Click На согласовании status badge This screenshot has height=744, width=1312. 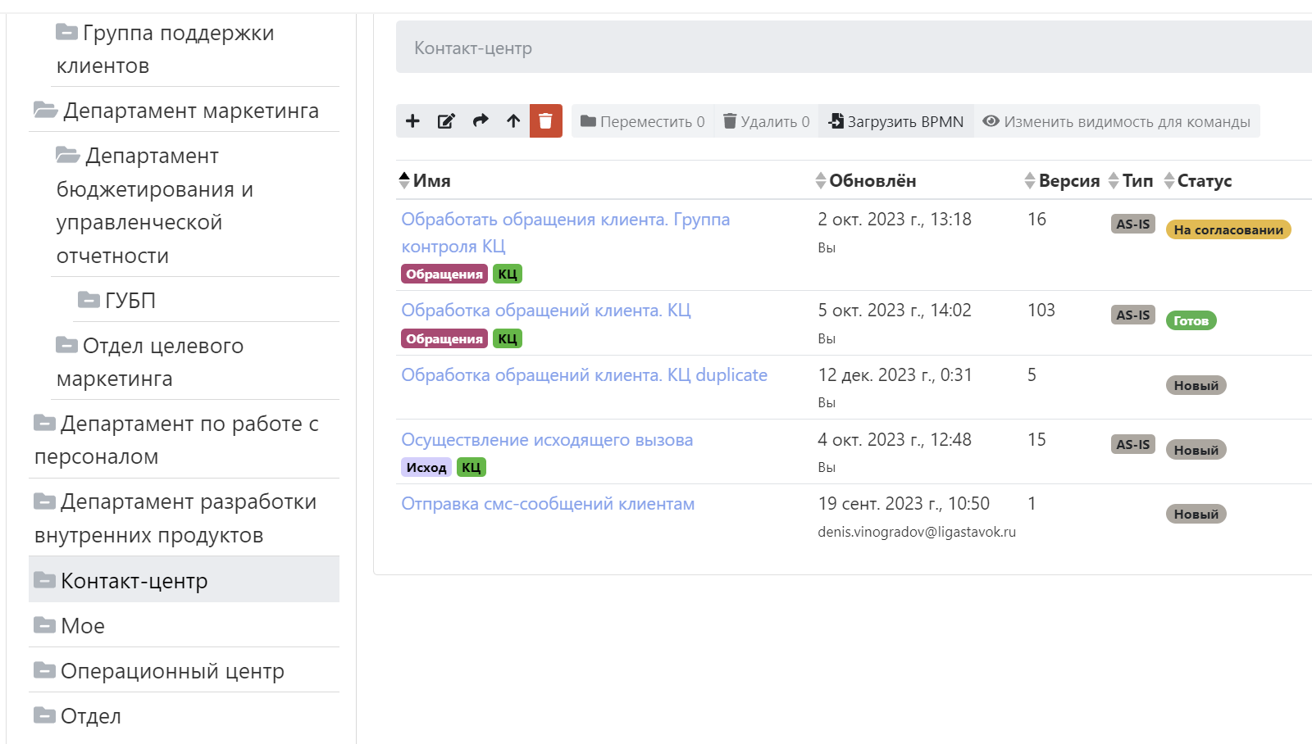coord(1228,229)
